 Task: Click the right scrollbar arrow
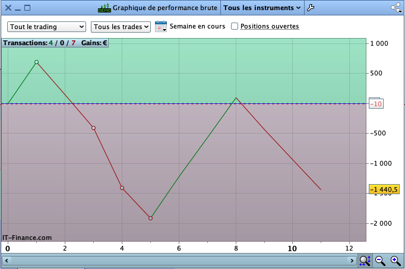352,261
